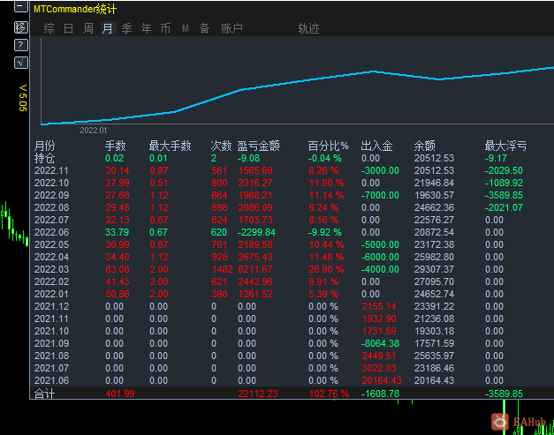
Task: Click the √ checkmark icon
Action: point(21,63)
